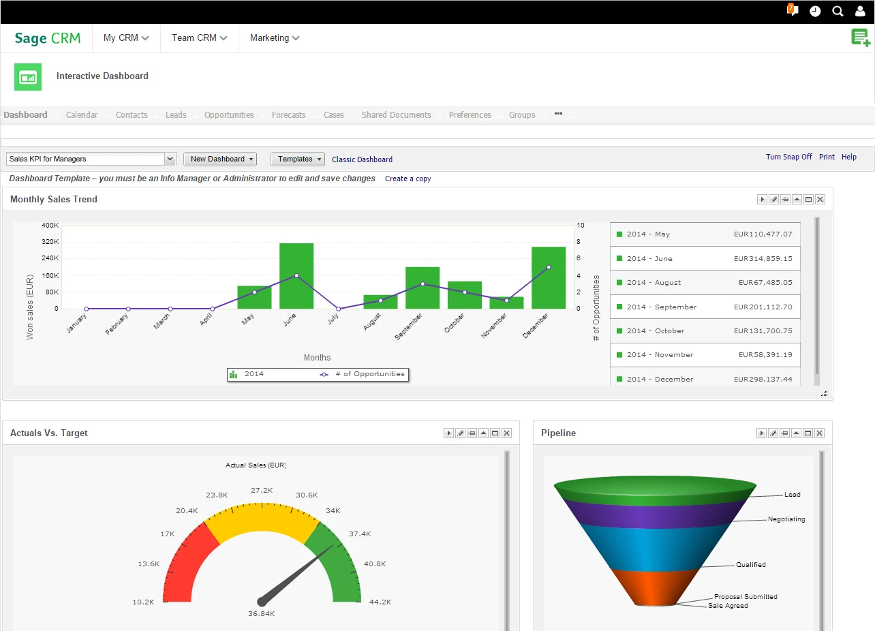The width and height of the screenshot is (875, 631).
Task: Select the 2014 - June row in list
Action: click(705, 258)
